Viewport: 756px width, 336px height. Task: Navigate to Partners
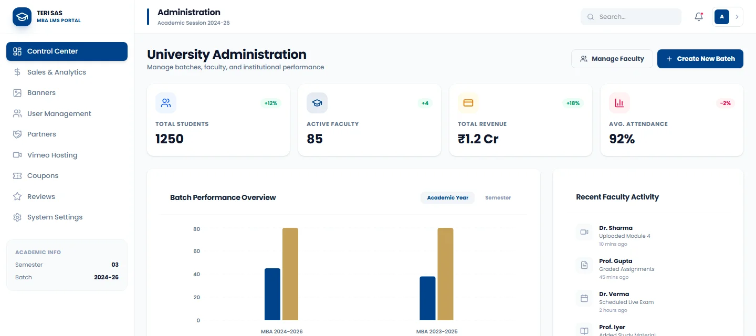point(67,134)
